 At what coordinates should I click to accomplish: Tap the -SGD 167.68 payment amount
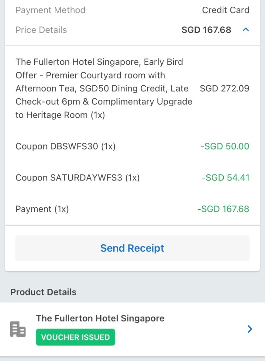tap(223, 209)
